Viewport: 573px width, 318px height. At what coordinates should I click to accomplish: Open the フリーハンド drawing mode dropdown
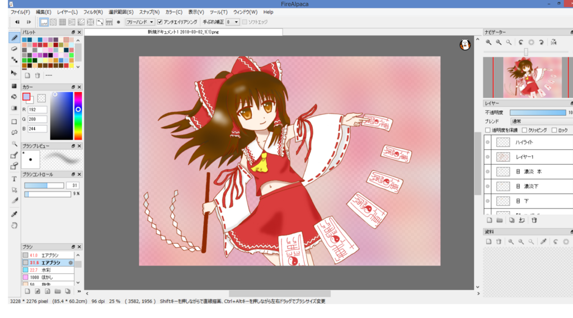pos(140,22)
